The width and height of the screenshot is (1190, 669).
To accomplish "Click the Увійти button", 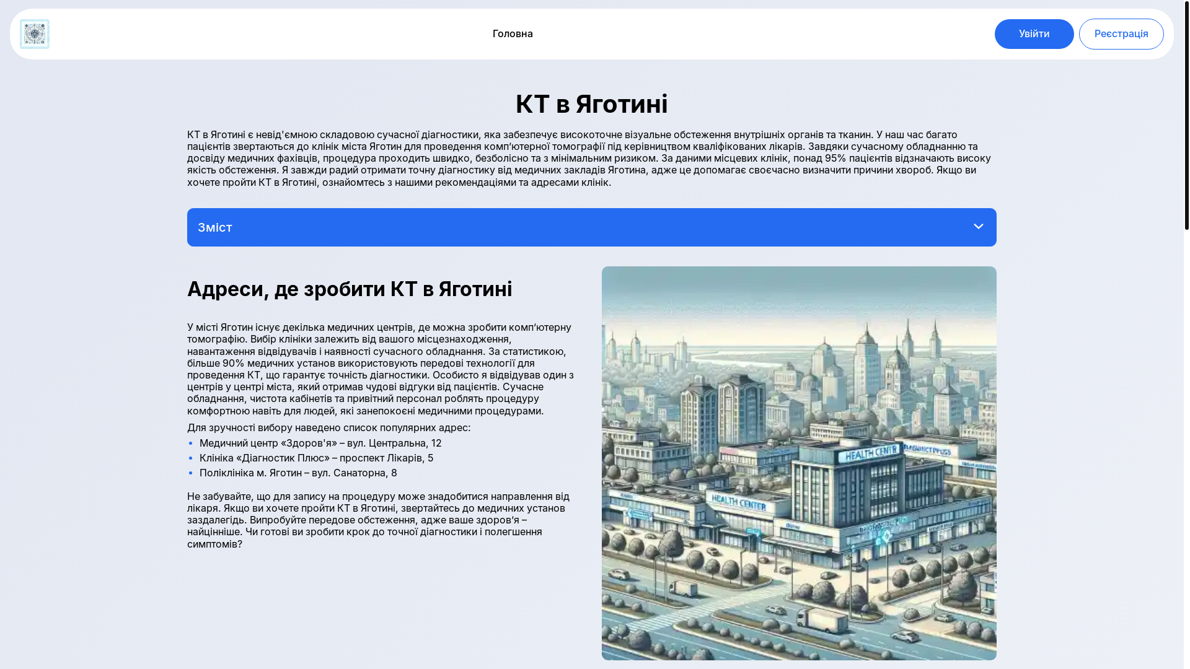I will click(1034, 34).
